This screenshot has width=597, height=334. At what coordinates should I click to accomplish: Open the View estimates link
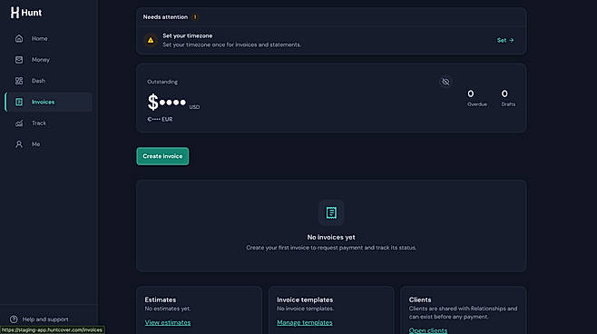click(x=168, y=322)
